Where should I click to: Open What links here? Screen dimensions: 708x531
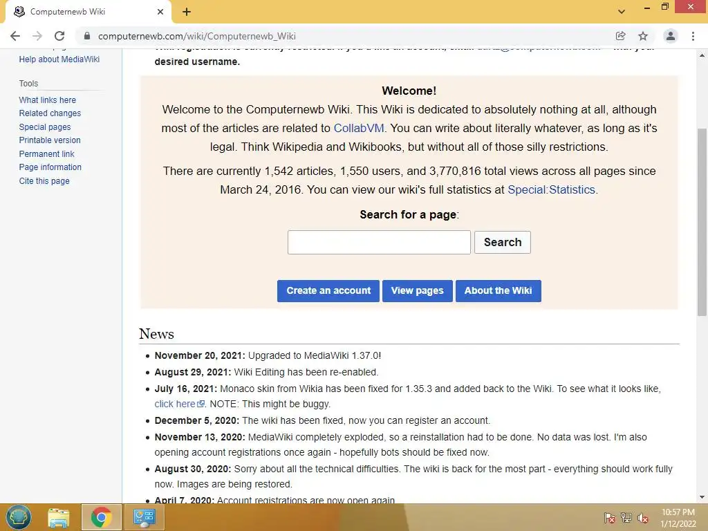48,100
